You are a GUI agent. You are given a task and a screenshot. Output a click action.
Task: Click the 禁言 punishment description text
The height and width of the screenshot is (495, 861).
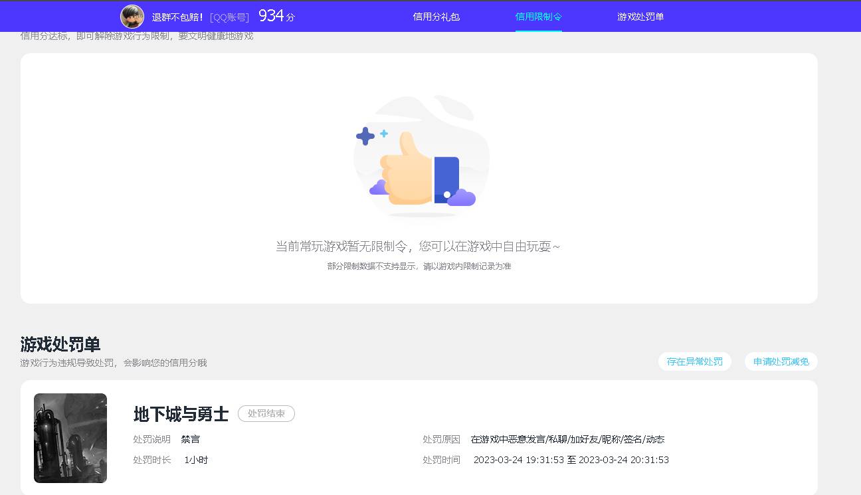(191, 439)
